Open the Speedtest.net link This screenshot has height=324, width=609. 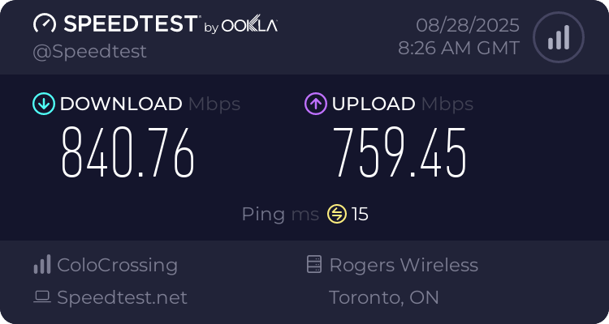[122, 297]
